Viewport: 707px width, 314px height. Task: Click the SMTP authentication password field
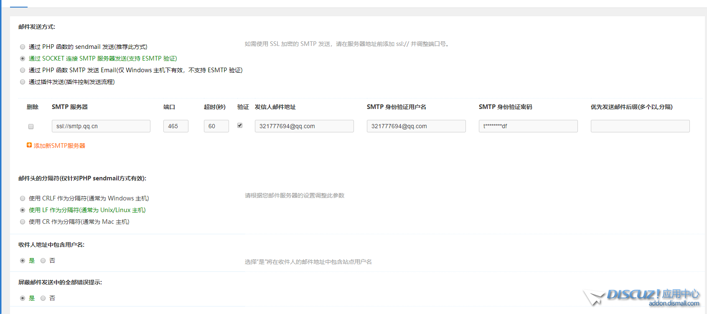coord(528,126)
